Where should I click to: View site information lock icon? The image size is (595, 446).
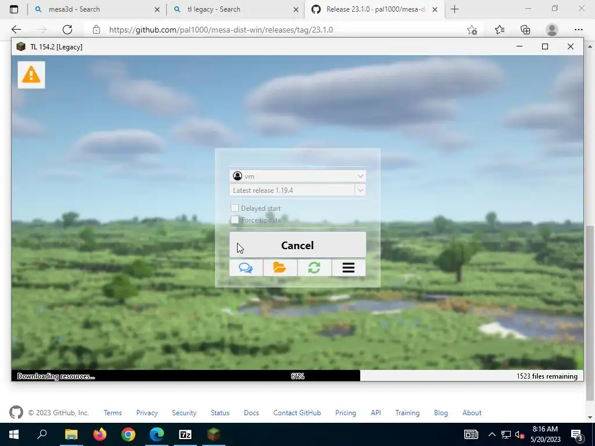click(x=96, y=30)
